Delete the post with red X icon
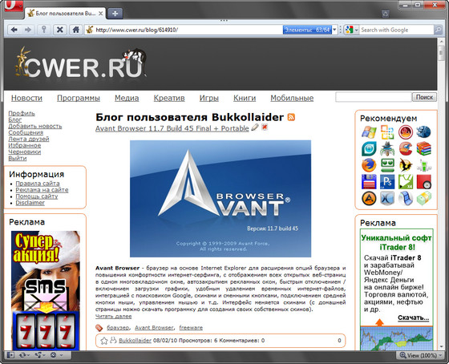Image resolution: width=449 pixels, height=364 pixels. coord(265,127)
